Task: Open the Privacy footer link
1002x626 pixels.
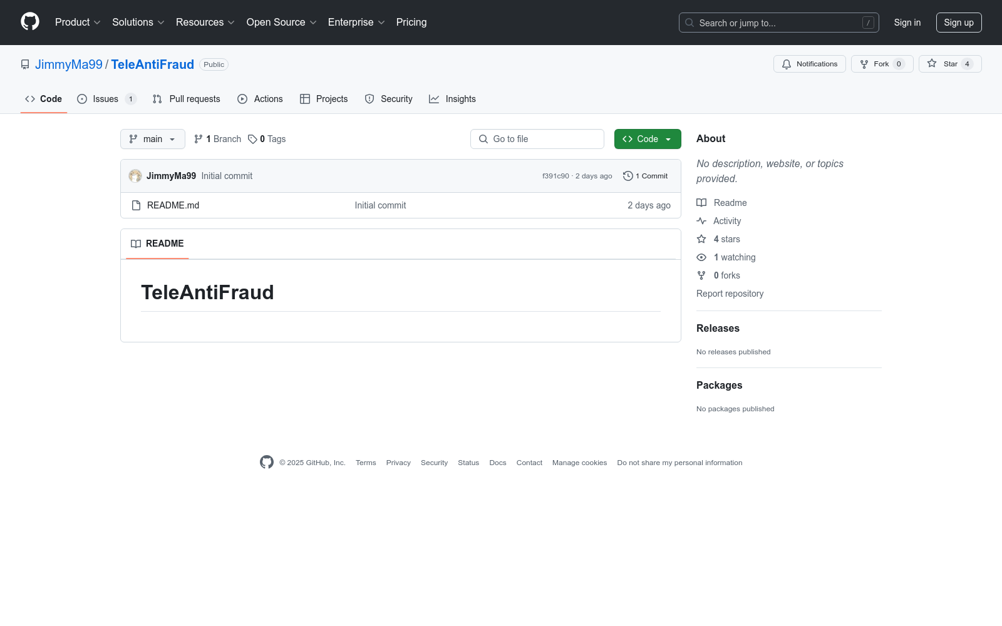Action: coord(398,463)
